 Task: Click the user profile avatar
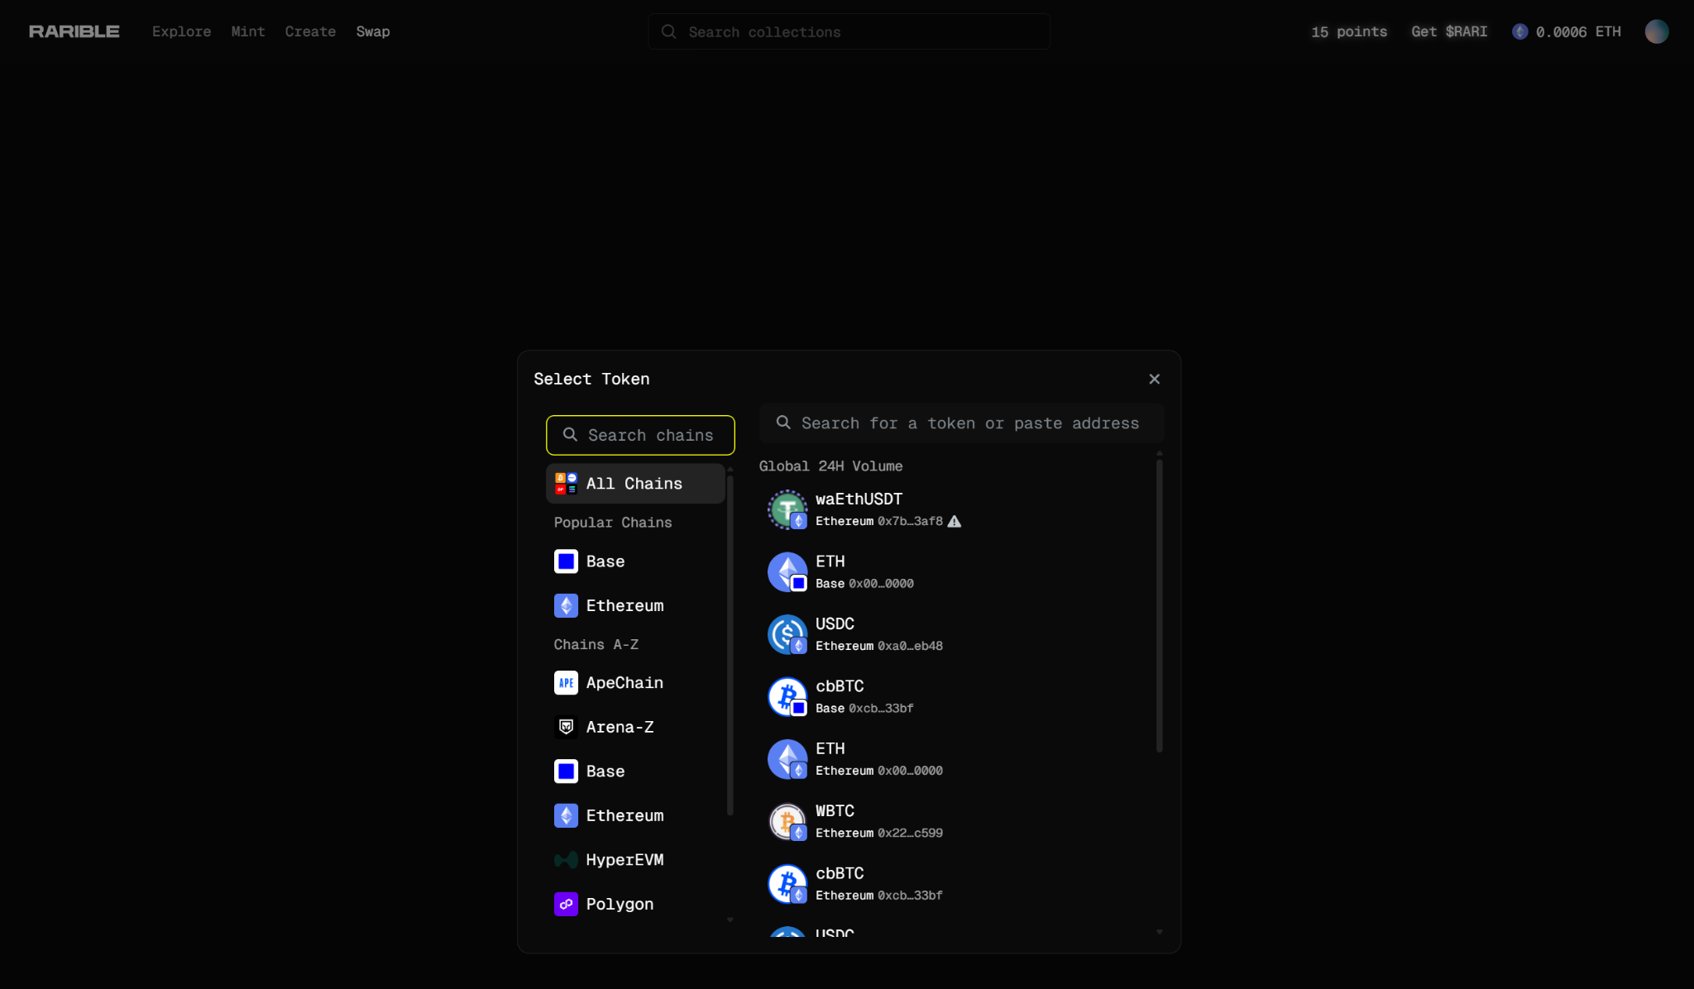(x=1656, y=31)
